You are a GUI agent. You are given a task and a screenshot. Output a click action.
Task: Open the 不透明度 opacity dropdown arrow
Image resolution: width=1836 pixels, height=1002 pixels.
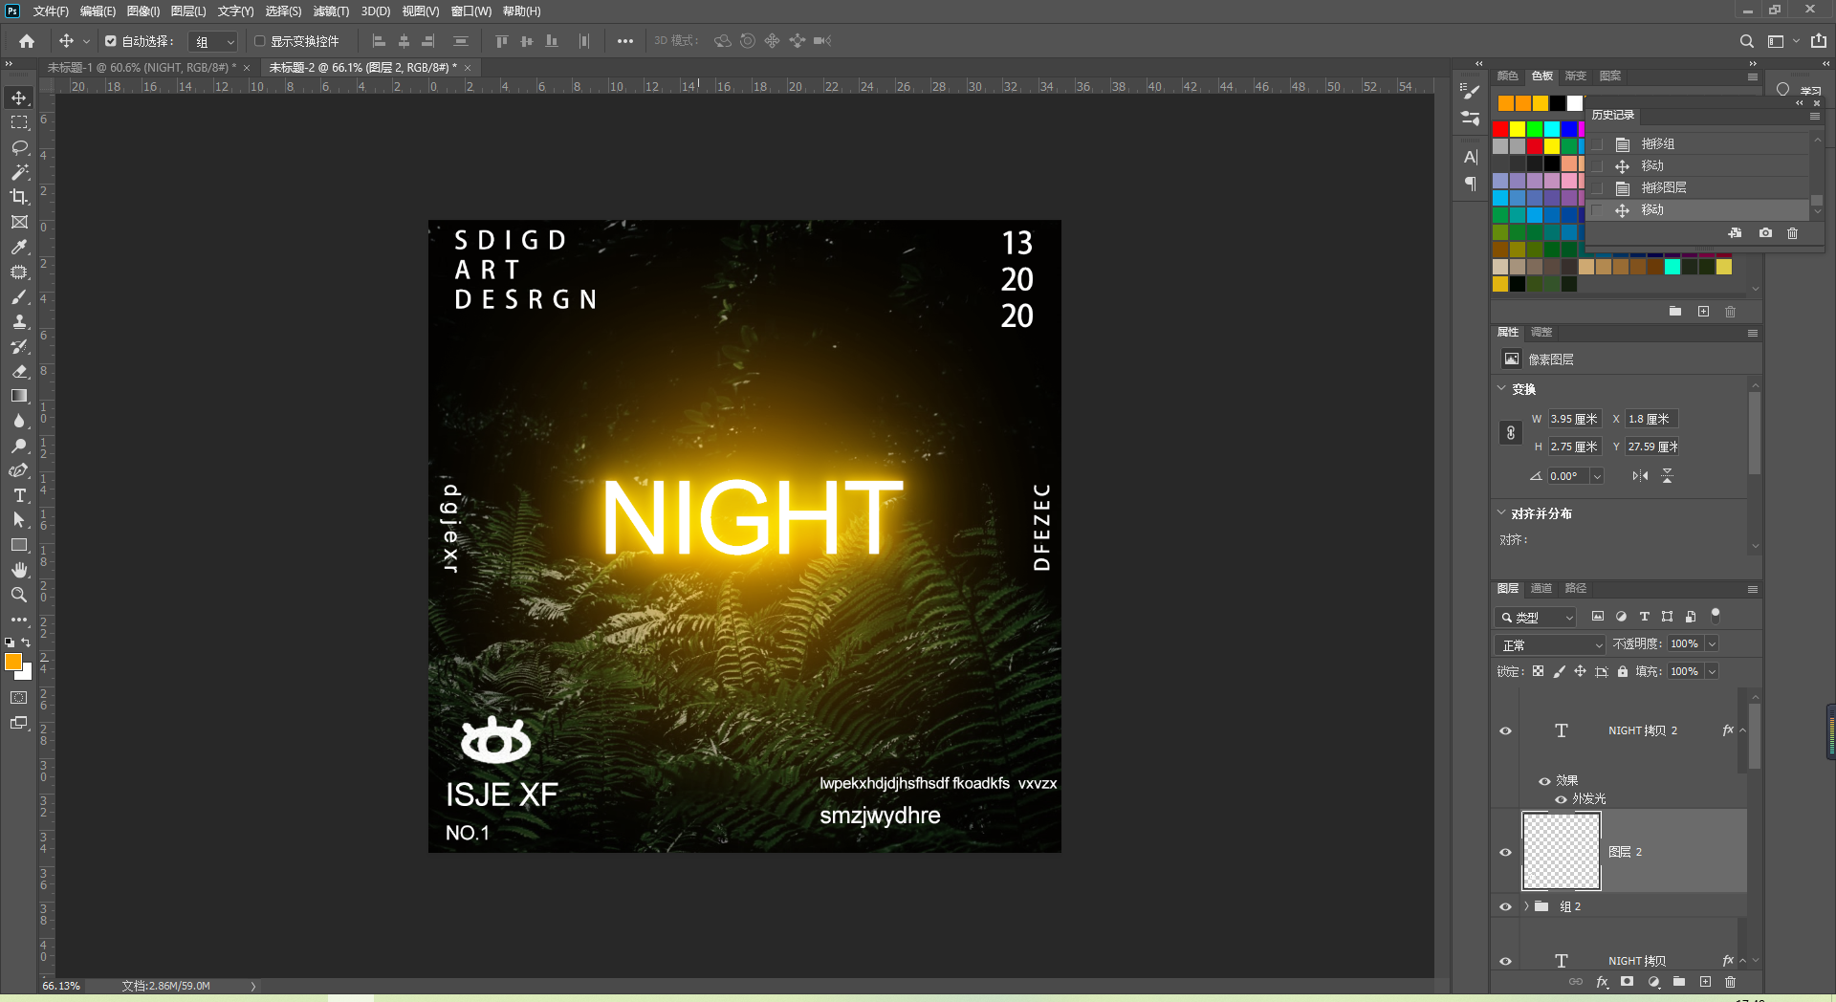click(1712, 644)
